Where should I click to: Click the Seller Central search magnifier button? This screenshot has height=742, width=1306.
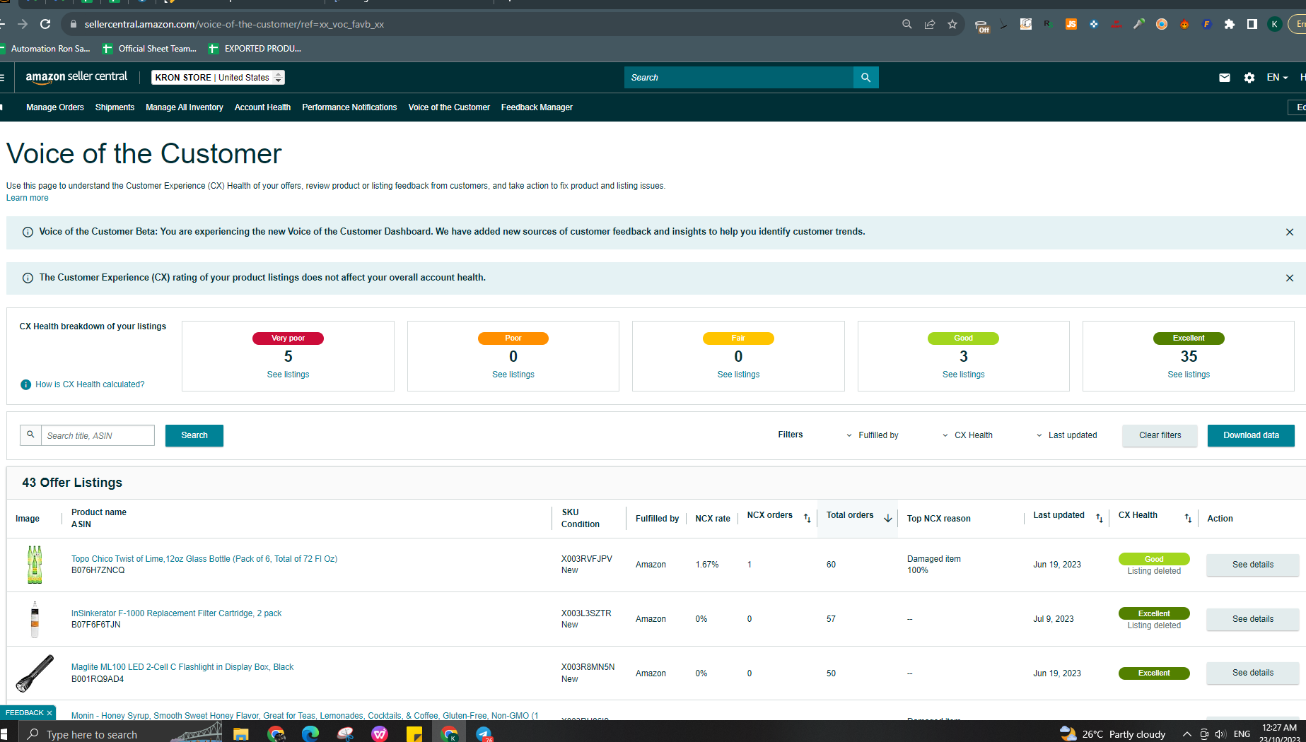click(866, 78)
